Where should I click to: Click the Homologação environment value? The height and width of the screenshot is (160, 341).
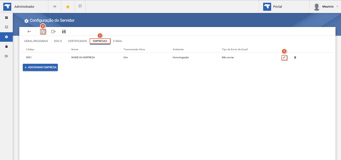click(181, 57)
